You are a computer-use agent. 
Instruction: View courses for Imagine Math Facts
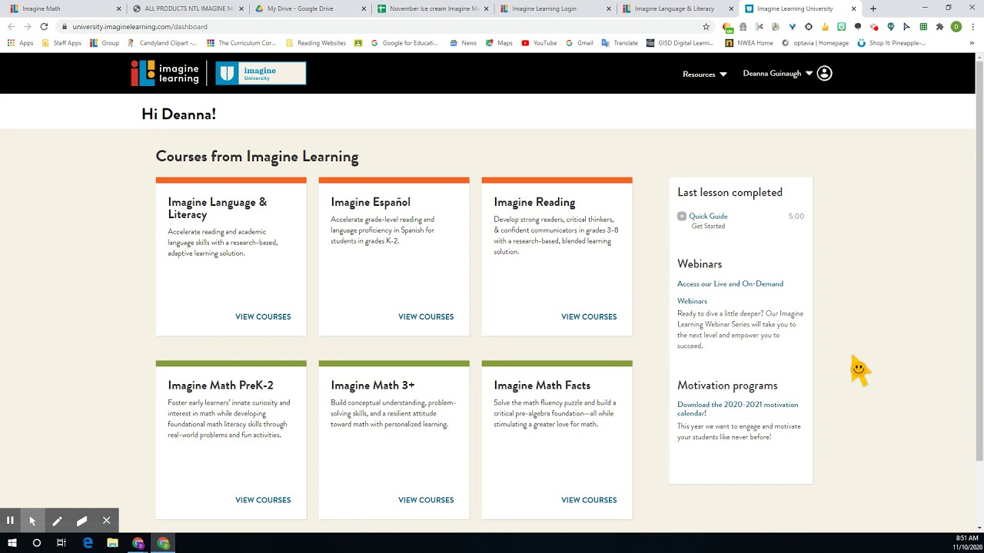589,500
